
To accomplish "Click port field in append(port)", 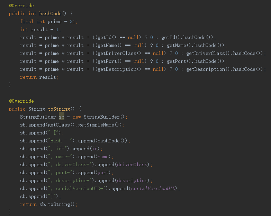I will tap(103, 172).
